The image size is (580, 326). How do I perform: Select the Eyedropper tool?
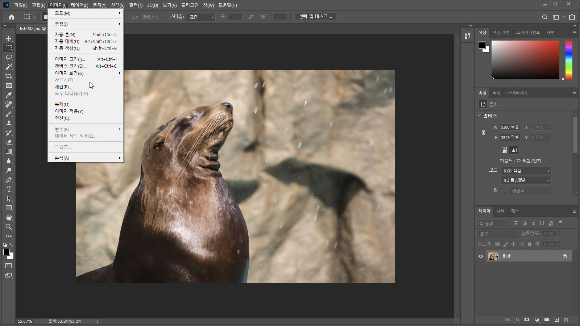point(9,95)
